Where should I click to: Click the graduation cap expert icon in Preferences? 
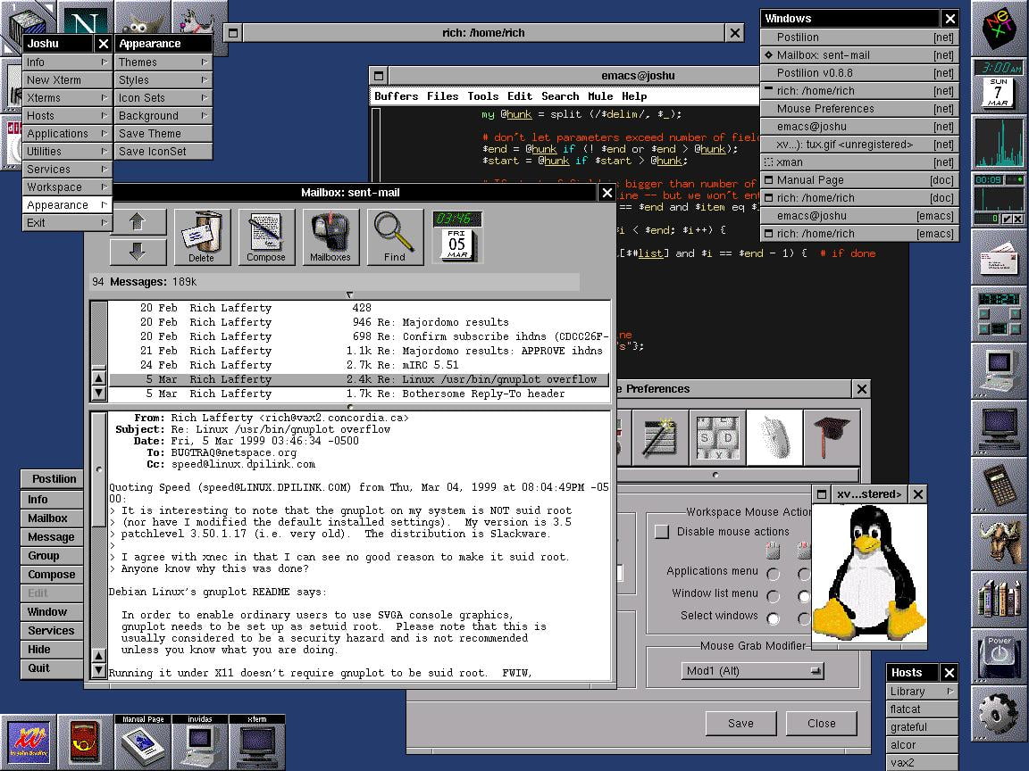click(833, 437)
